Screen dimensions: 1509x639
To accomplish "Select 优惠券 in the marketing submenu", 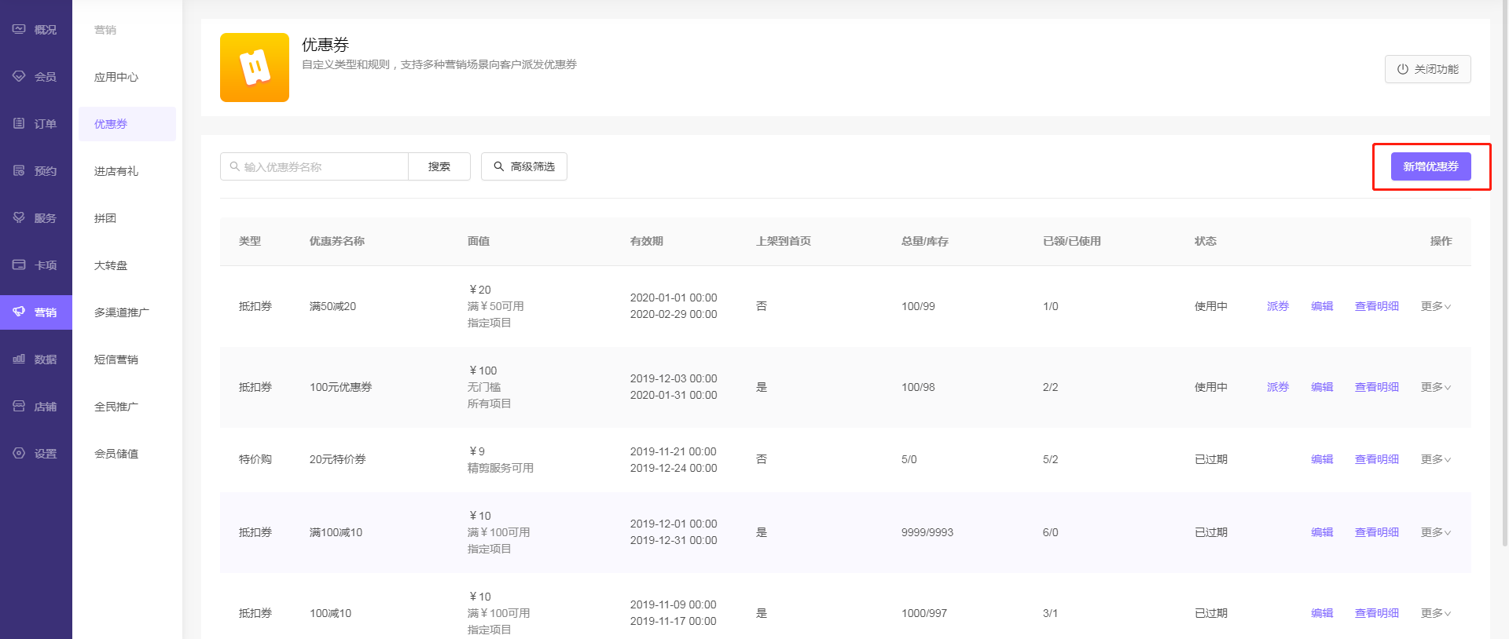I will point(127,124).
